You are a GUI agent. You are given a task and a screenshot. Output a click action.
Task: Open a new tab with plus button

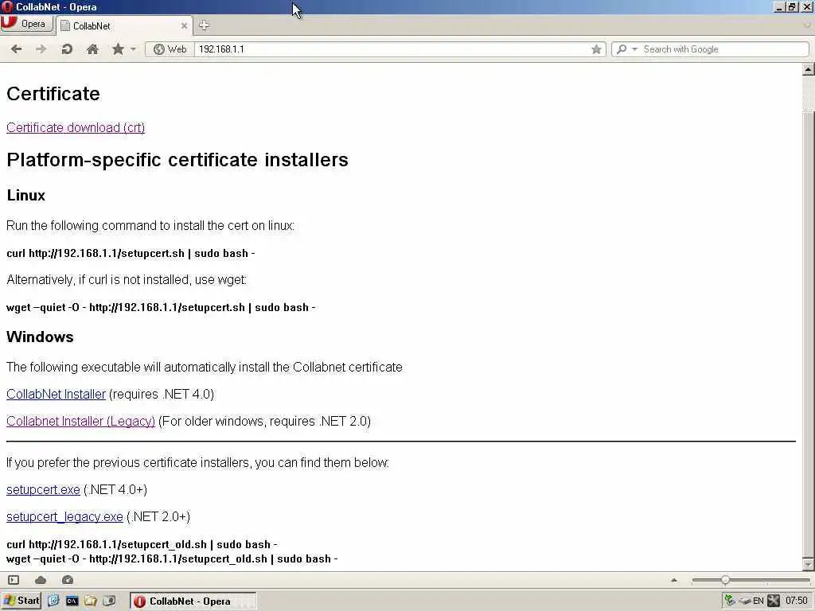click(204, 25)
